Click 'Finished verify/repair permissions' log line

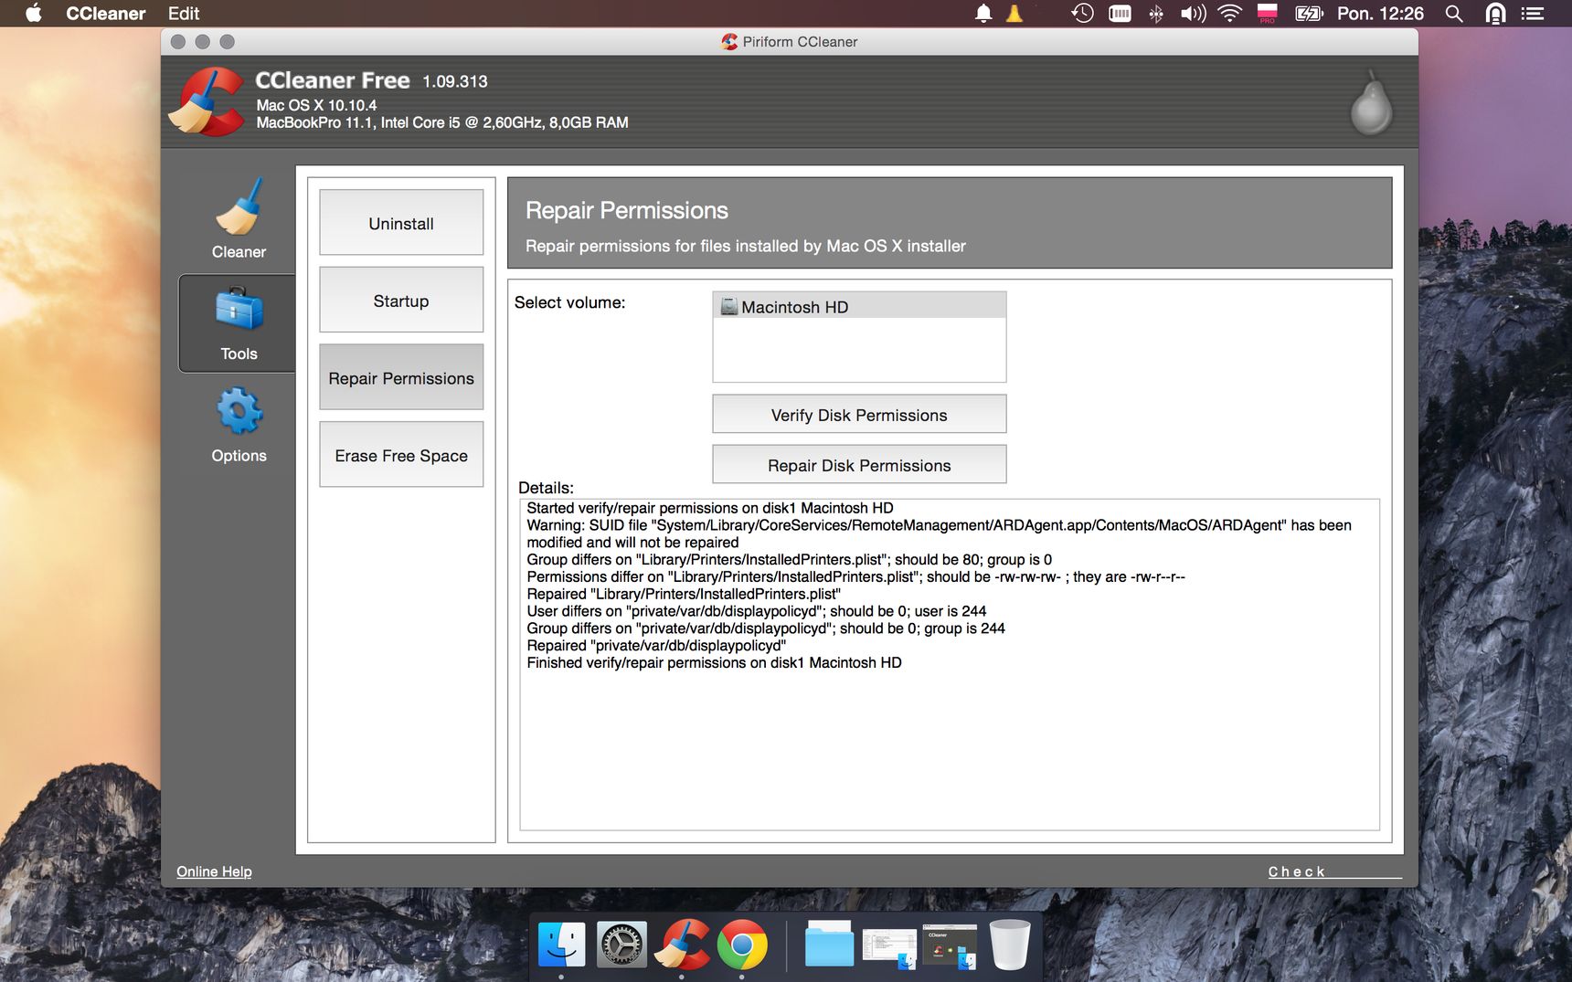tap(714, 663)
